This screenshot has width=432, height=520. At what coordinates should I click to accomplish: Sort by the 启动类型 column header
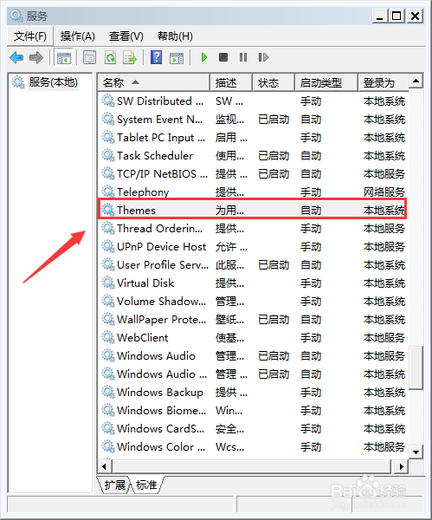[326, 82]
